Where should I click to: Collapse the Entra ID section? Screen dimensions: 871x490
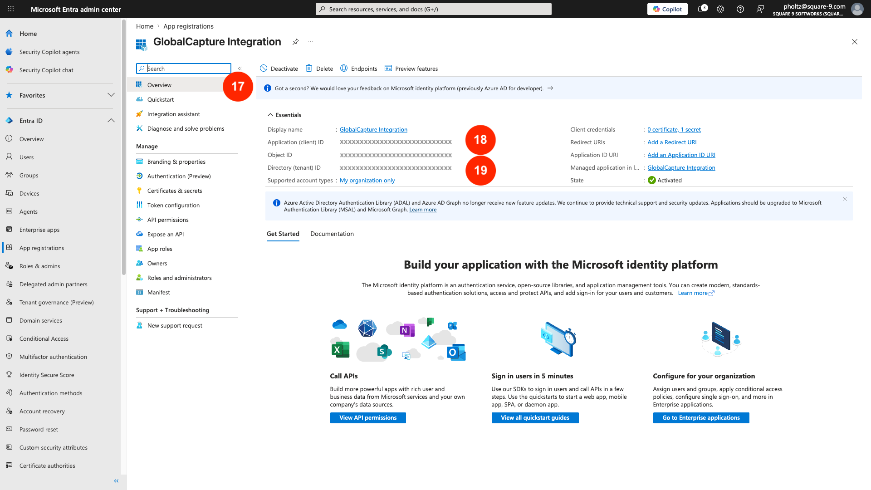(111, 120)
